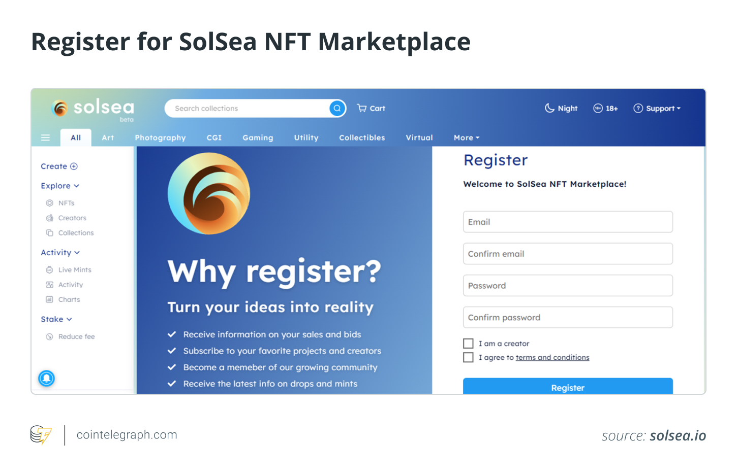Open the hamburger menu icon
The width and height of the screenshot is (737, 476).
pyautogui.click(x=46, y=138)
